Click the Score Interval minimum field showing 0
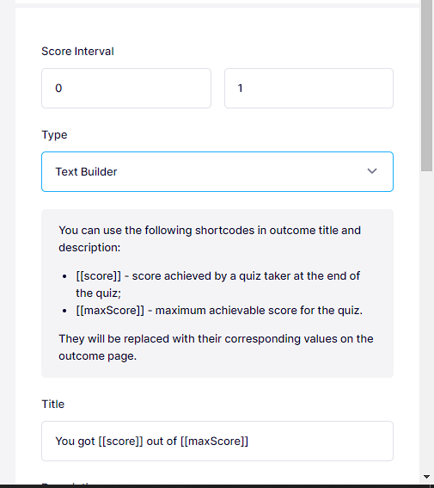 126,89
